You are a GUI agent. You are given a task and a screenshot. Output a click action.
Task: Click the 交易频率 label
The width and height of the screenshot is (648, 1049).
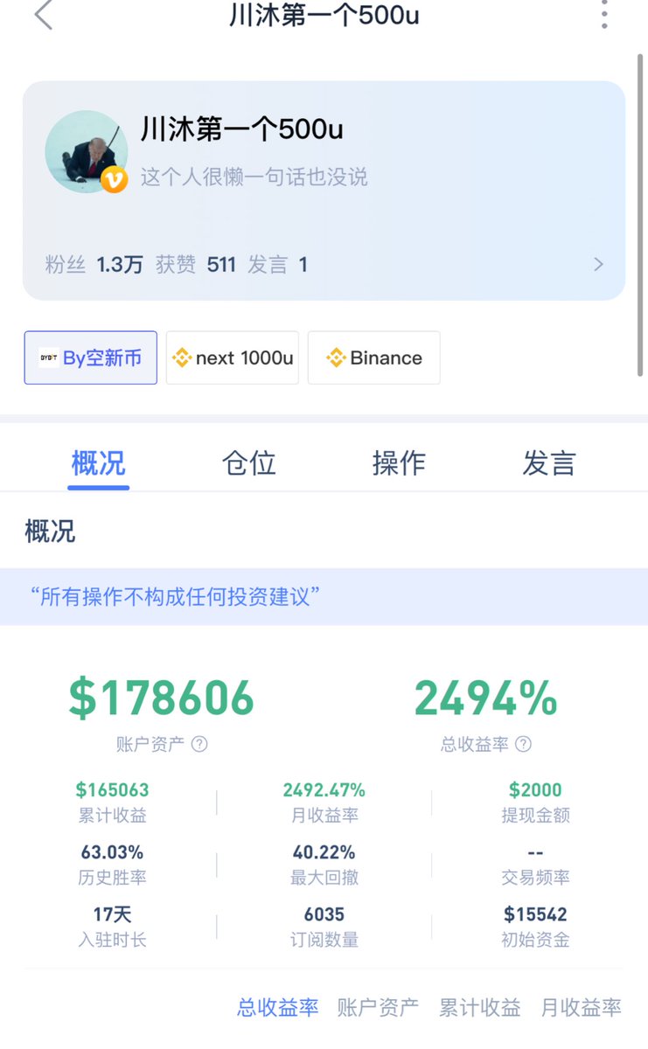pos(535,878)
